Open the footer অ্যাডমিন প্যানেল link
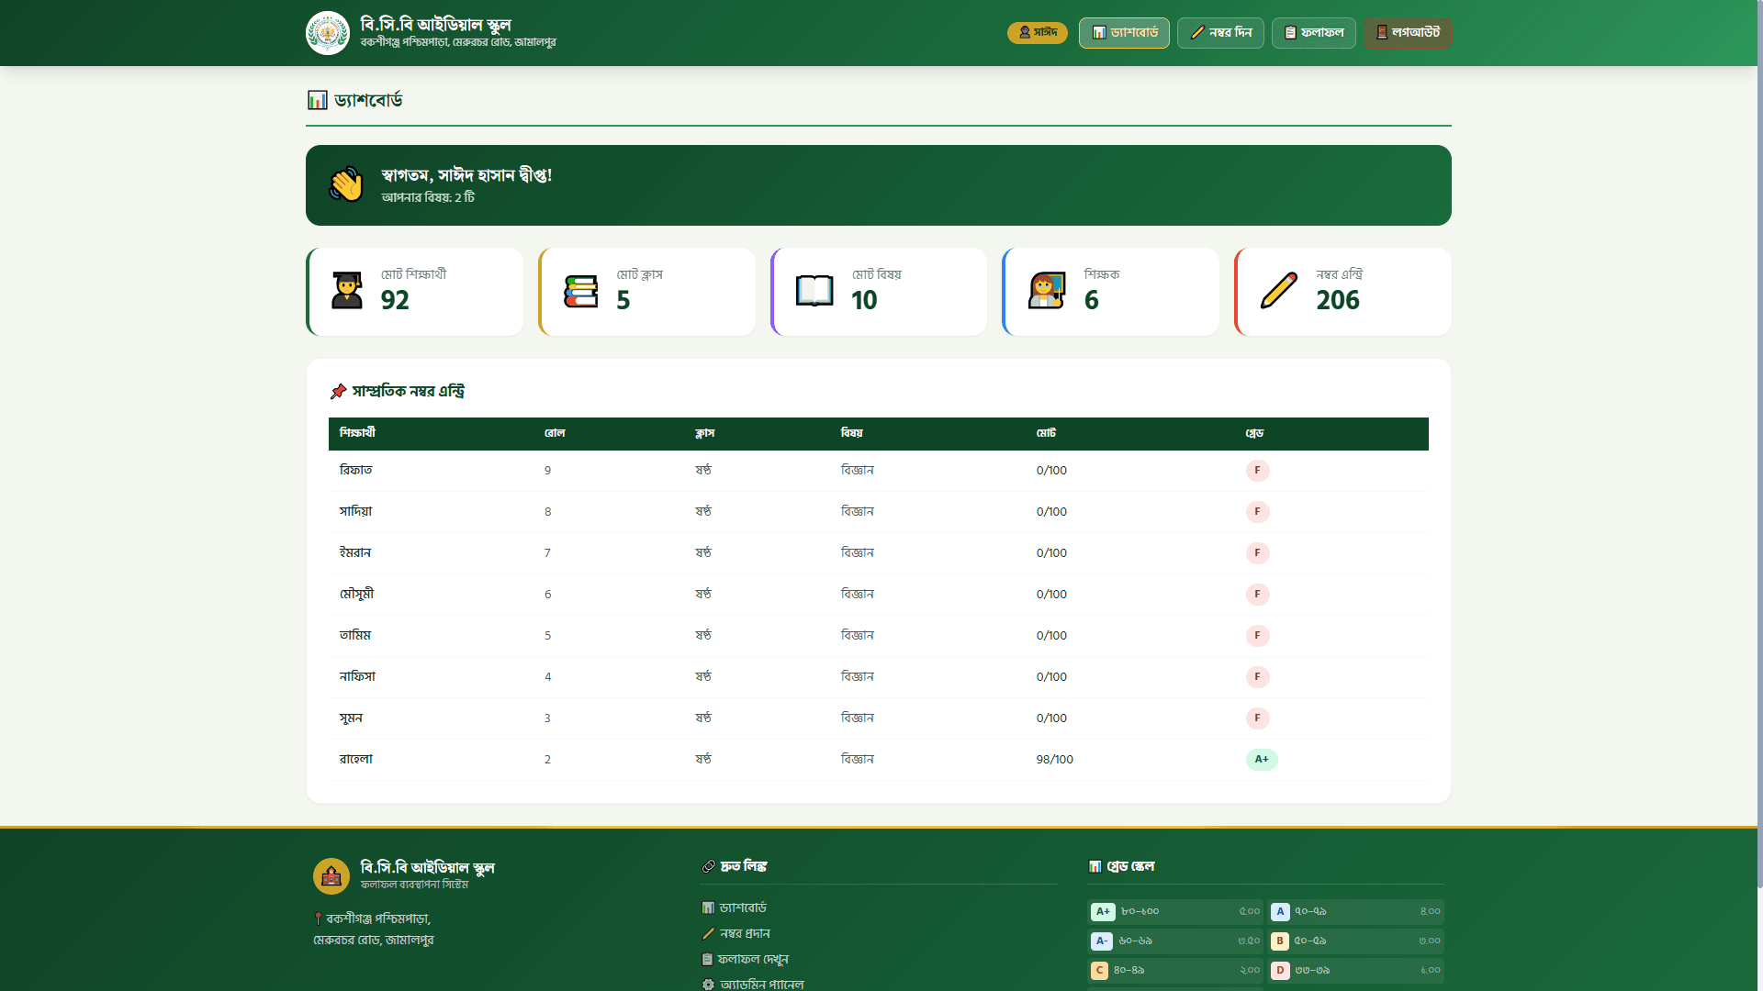The height and width of the screenshot is (991, 1763). coord(752,984)
